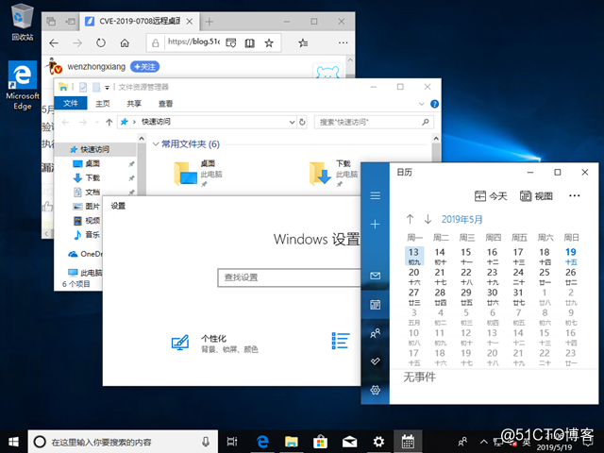Add page to favorites with star icon
Image resolution: width=604 pixels, height=453 pixels.
tap(269, 42)
